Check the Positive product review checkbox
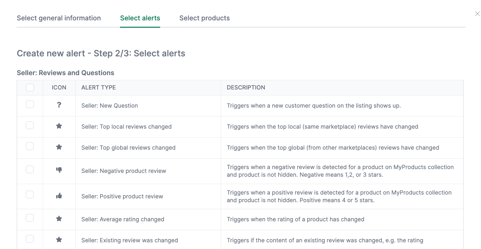Screen dimensions: 481x249 tap(30, 195)
